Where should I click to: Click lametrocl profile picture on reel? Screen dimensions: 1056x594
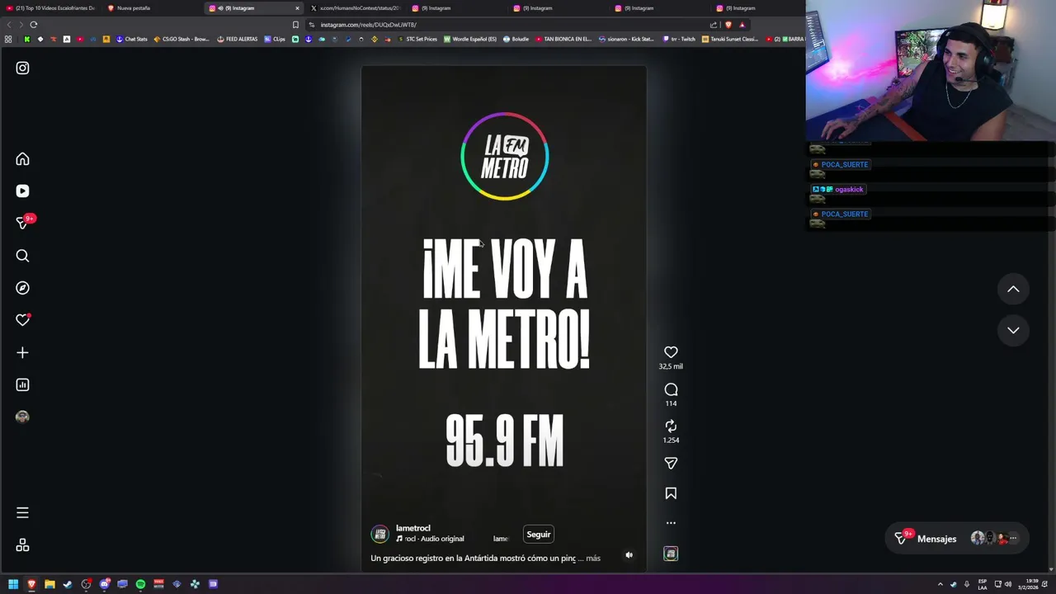coord(379,534)
